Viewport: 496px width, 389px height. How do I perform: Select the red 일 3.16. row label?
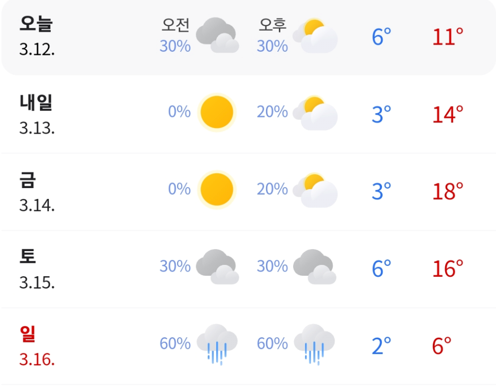click(x=36, y=346)
